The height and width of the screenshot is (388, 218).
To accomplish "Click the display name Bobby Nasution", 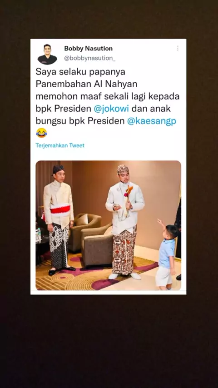I will [x=89, y=49].
